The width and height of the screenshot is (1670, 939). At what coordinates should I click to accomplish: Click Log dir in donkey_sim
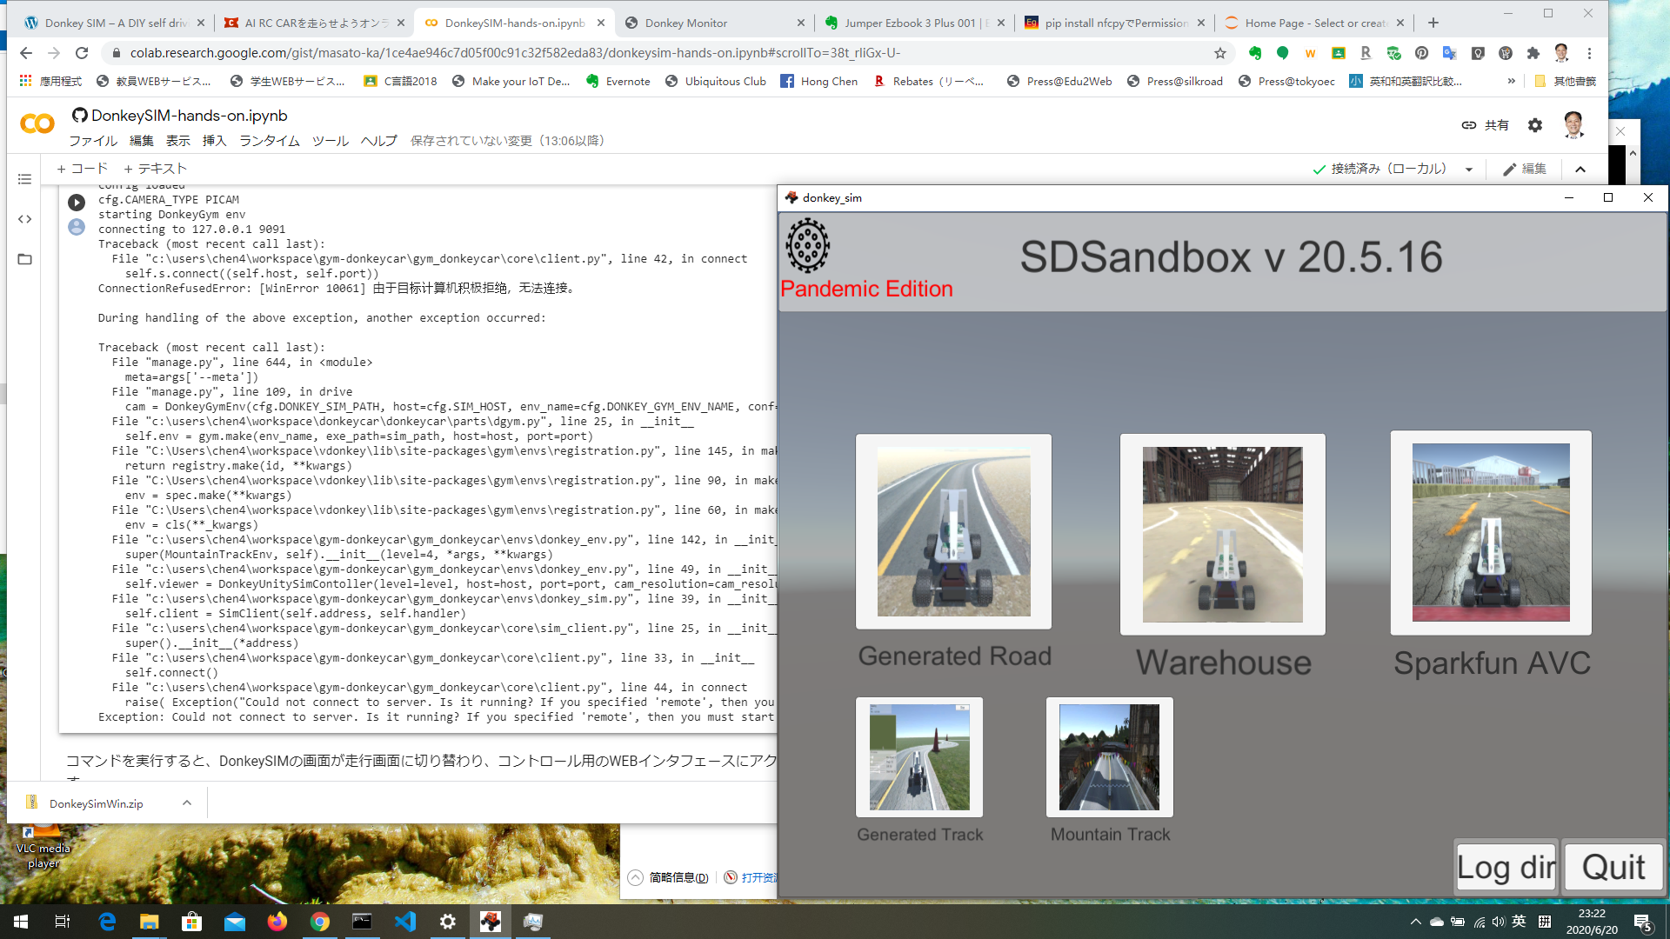[x=1506, y=867]
